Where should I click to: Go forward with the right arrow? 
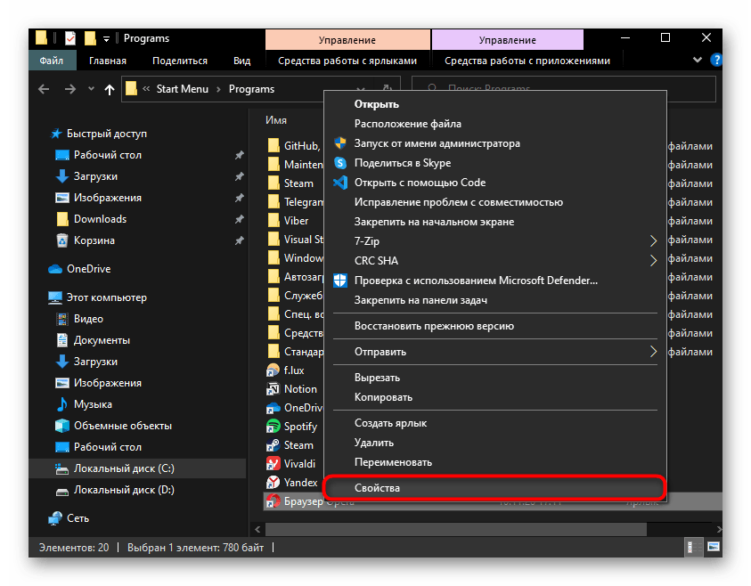[x=69, y=89]
